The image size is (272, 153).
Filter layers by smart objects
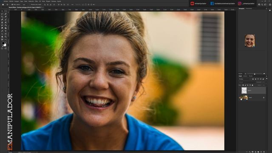pyautogui.click(x=263, y=79)
